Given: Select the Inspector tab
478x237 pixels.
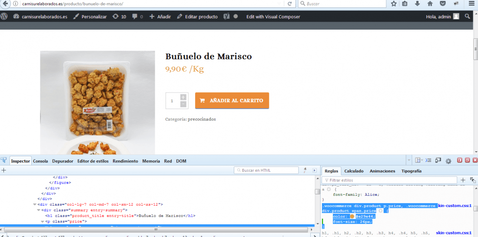Looking at the screenshot, I should click(x=20, y=161).
